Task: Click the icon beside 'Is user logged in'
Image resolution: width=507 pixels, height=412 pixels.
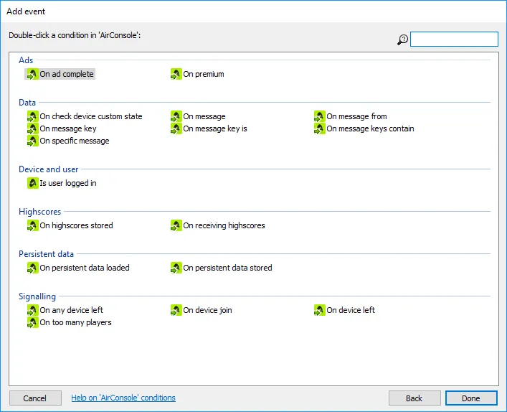Action: [x=33, y=183]
